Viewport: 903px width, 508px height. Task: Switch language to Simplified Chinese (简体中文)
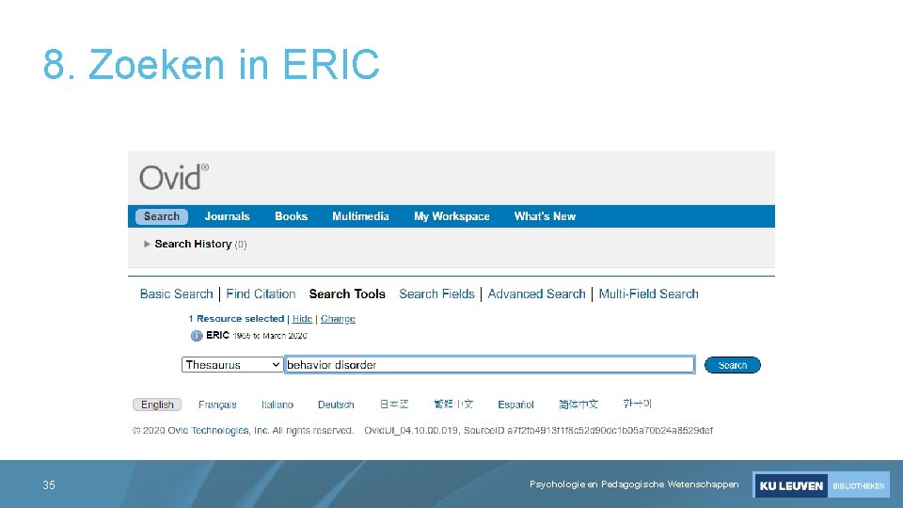coord(578,405)
